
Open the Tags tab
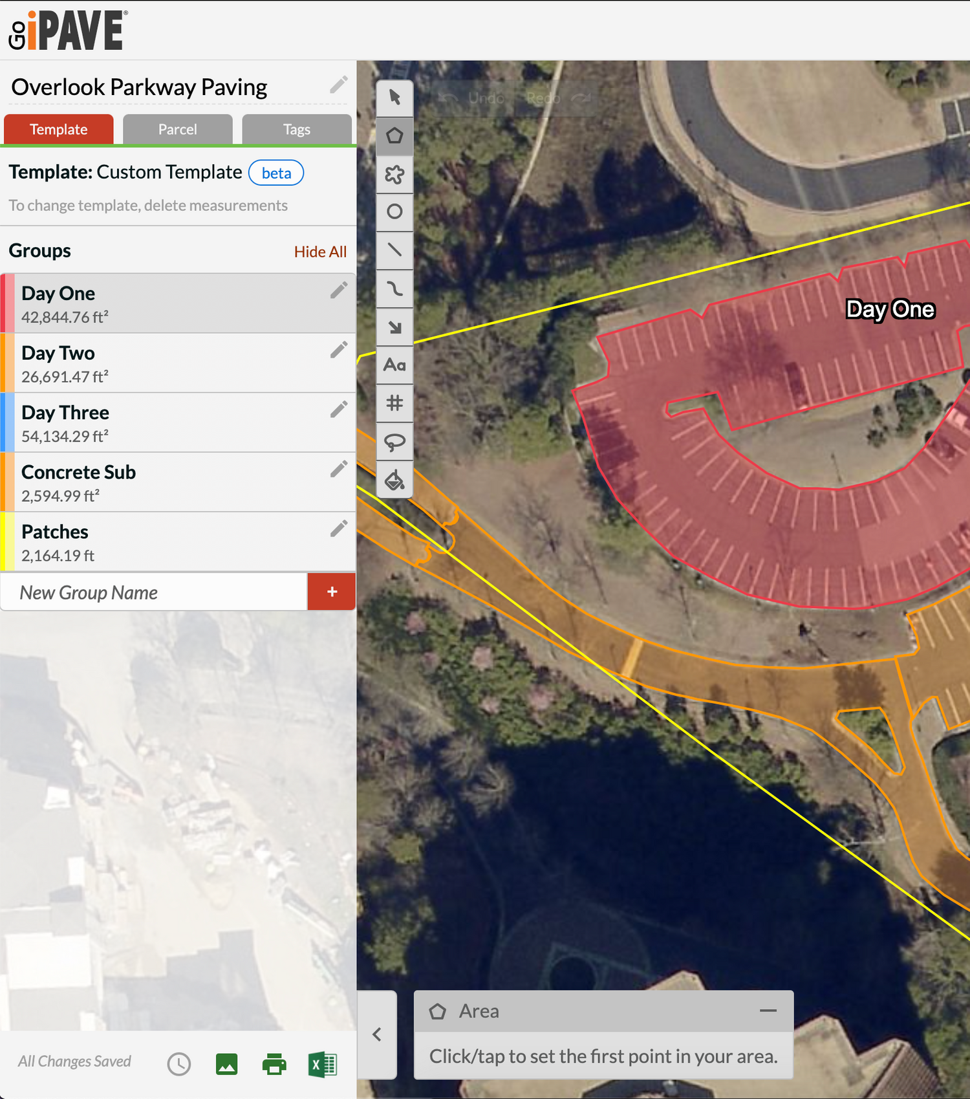[297, 129]
